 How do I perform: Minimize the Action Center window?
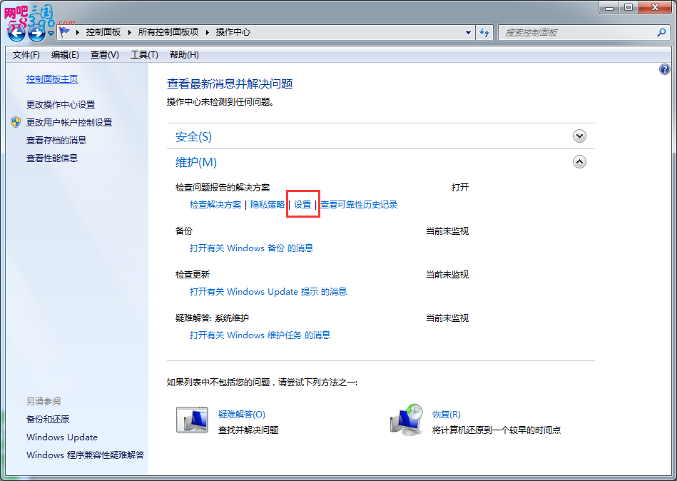pos(609,8)
